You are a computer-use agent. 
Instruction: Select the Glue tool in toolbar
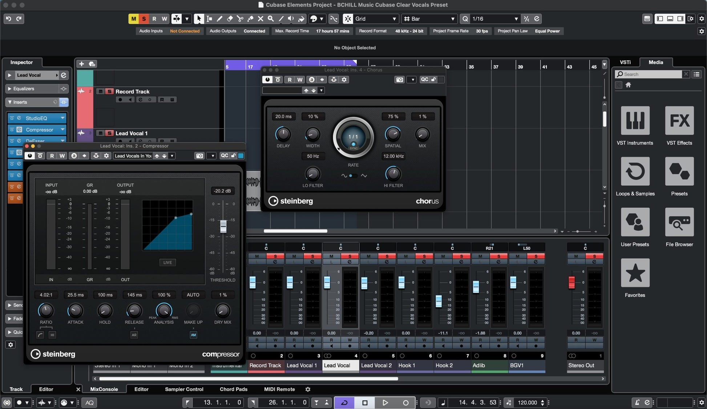250,19
